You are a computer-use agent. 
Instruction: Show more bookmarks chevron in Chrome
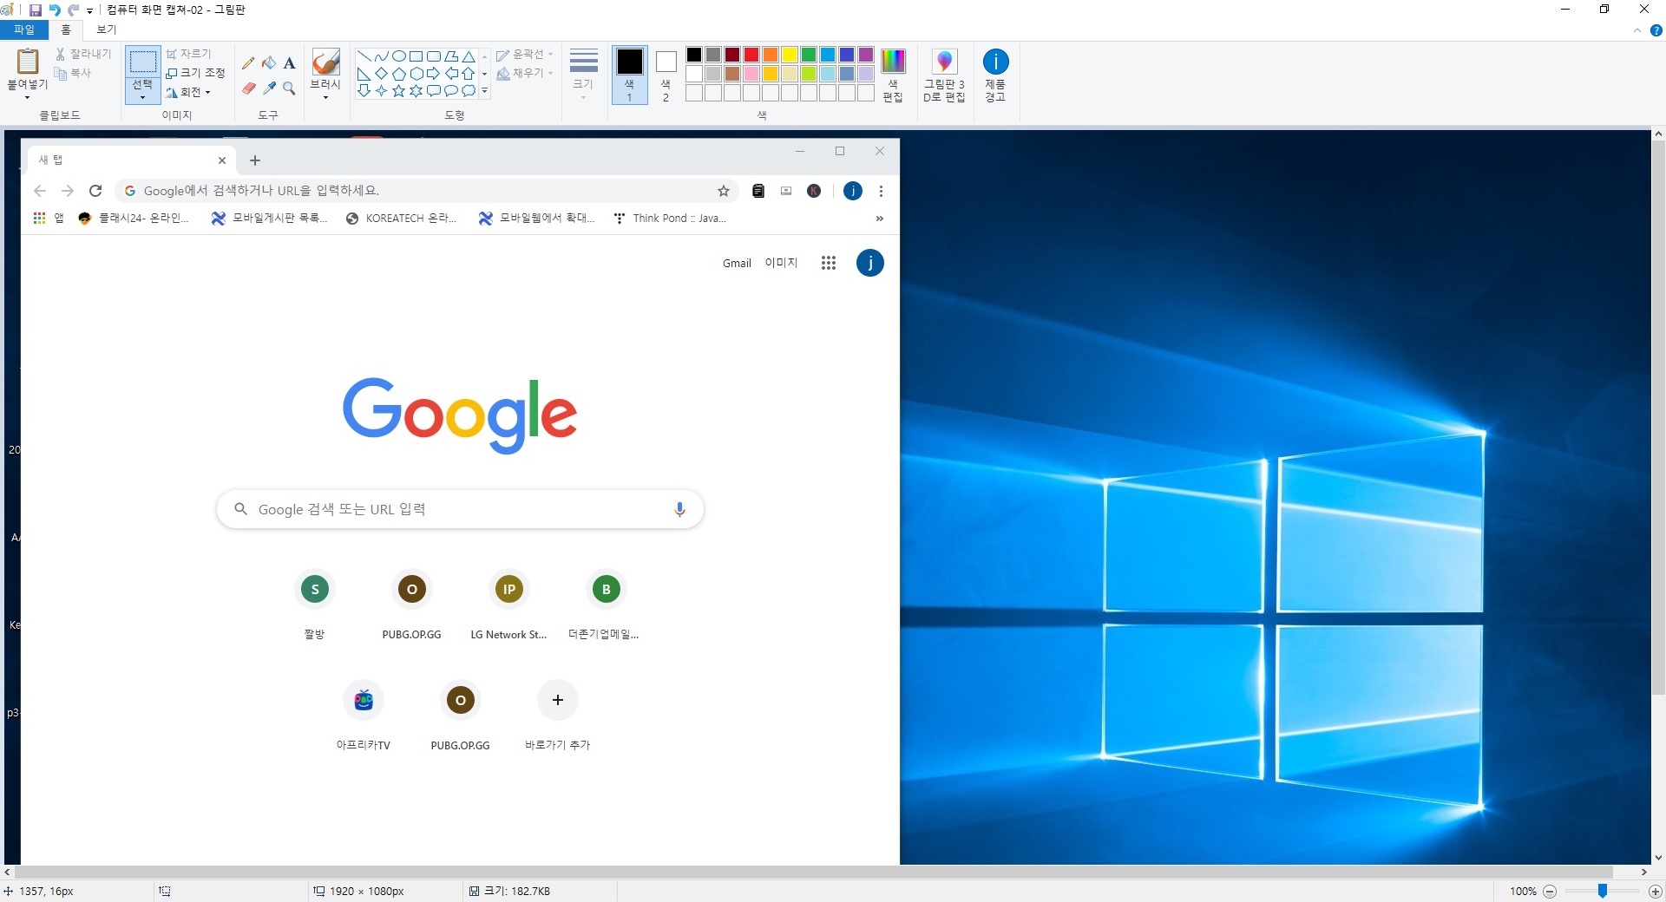(x=880, y=219)
